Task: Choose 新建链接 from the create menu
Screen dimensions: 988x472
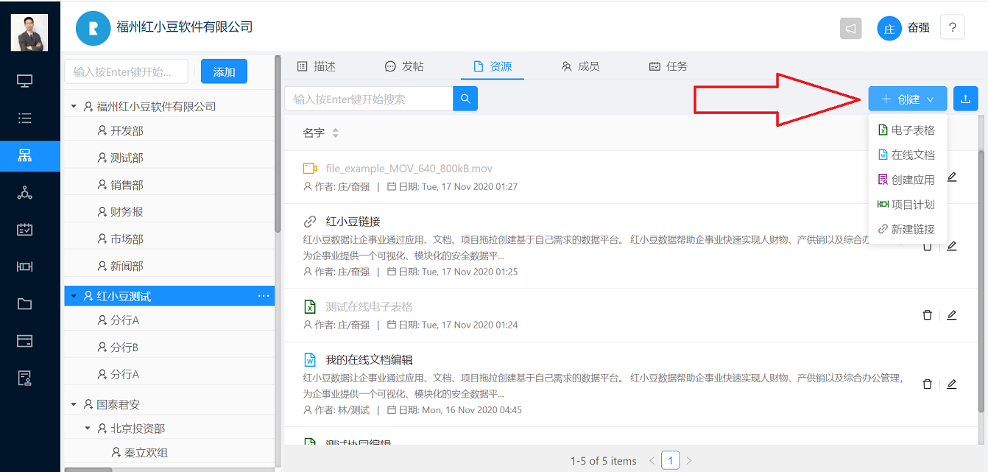Action: pyautogui.click(x=908, y=230)
